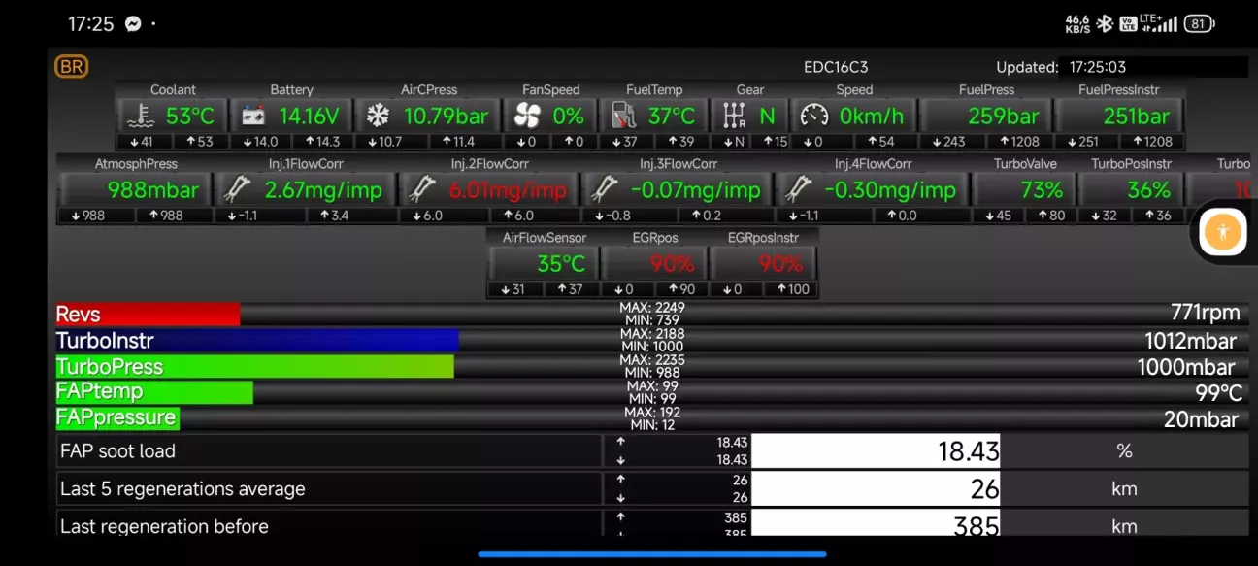Tap the 771rpm readout

tap(1206, 313)
